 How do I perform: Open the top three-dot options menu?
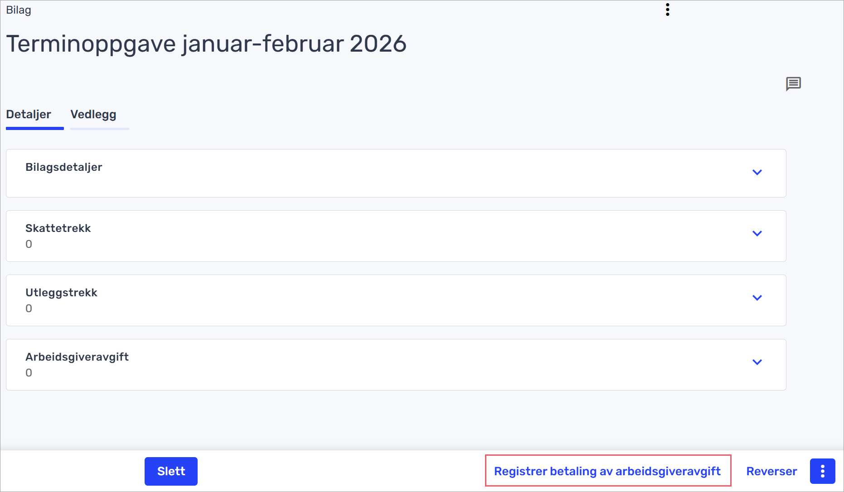(x=667, y=10)
